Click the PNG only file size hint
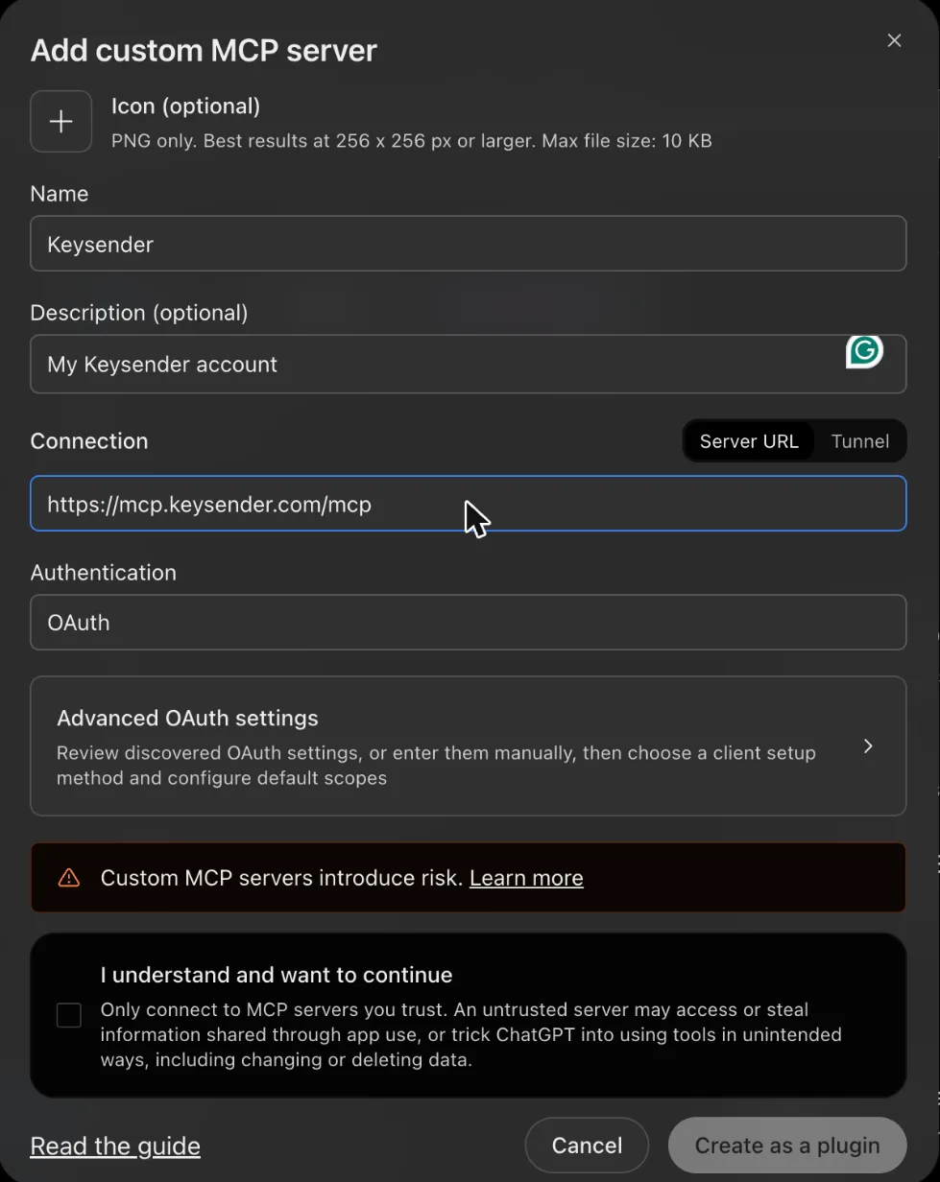The width and height of the screenshot is (940, 1182). click(x=412, y=141)
